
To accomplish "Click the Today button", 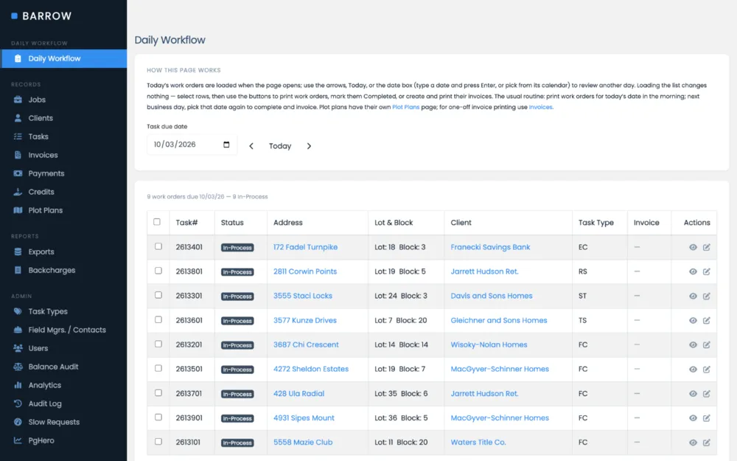I will click(280, 146).
